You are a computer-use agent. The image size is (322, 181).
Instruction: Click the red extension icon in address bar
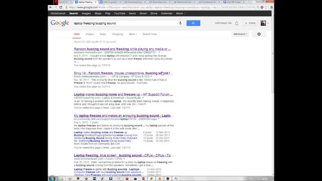tap(262, 7)
